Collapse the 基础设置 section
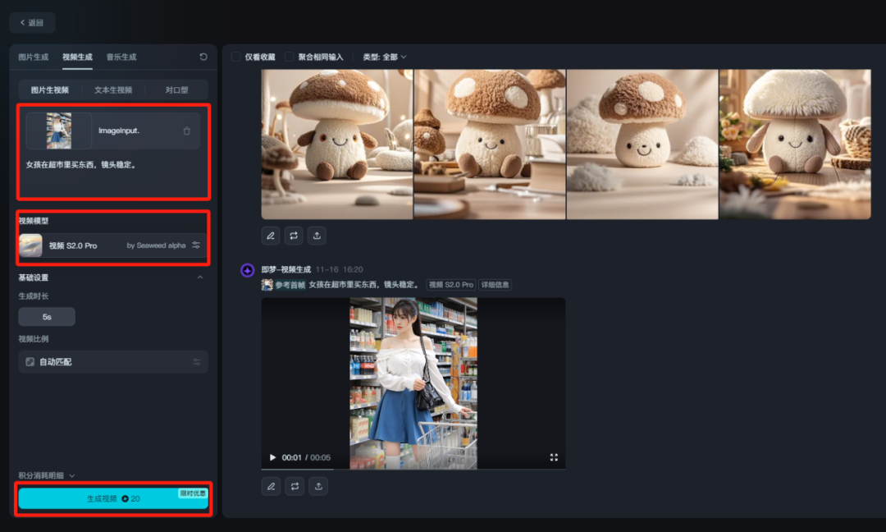This screenshot has height=532, width=886. tap(199, 277)
